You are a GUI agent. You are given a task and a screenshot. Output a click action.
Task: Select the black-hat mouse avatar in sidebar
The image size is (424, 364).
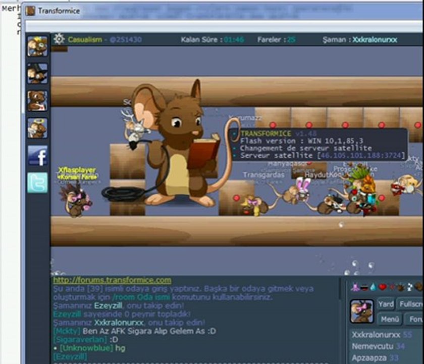point(37,73)
